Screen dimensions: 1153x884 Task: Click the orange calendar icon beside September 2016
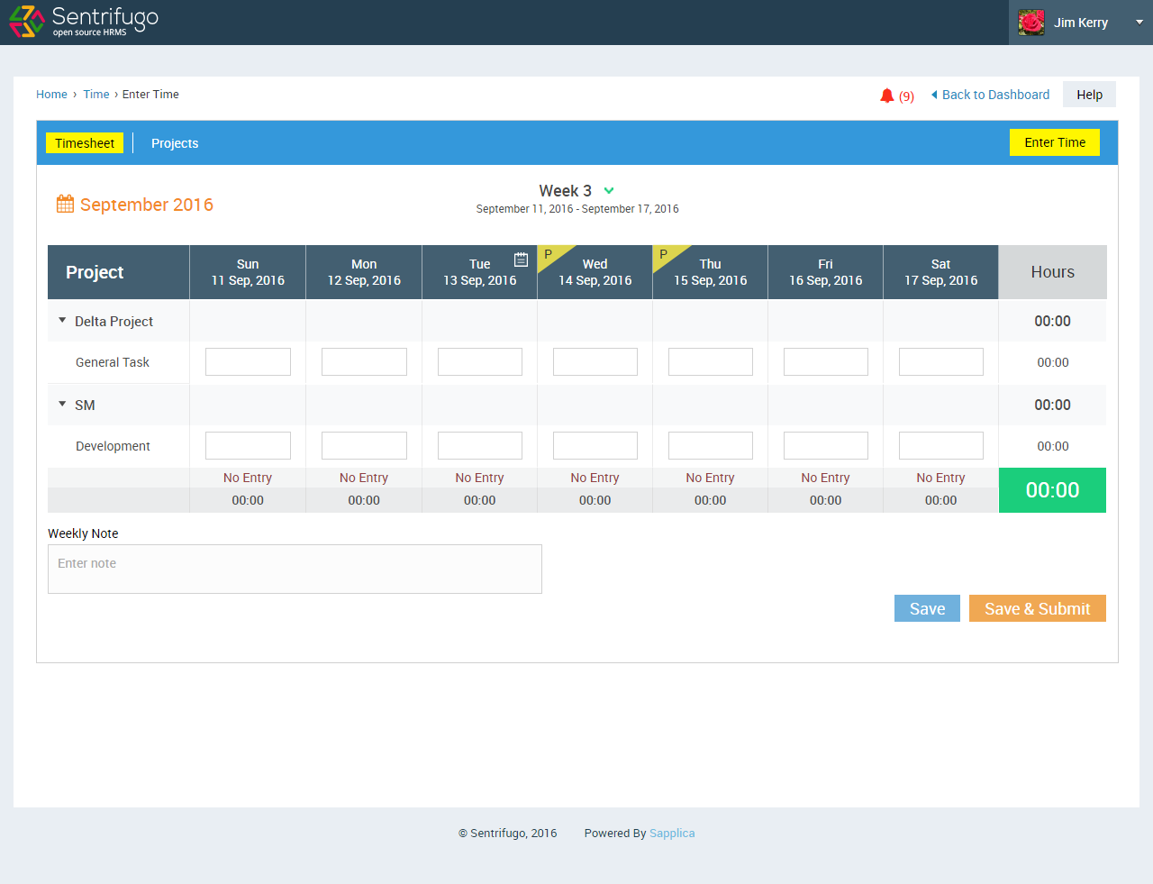[64, 204]
